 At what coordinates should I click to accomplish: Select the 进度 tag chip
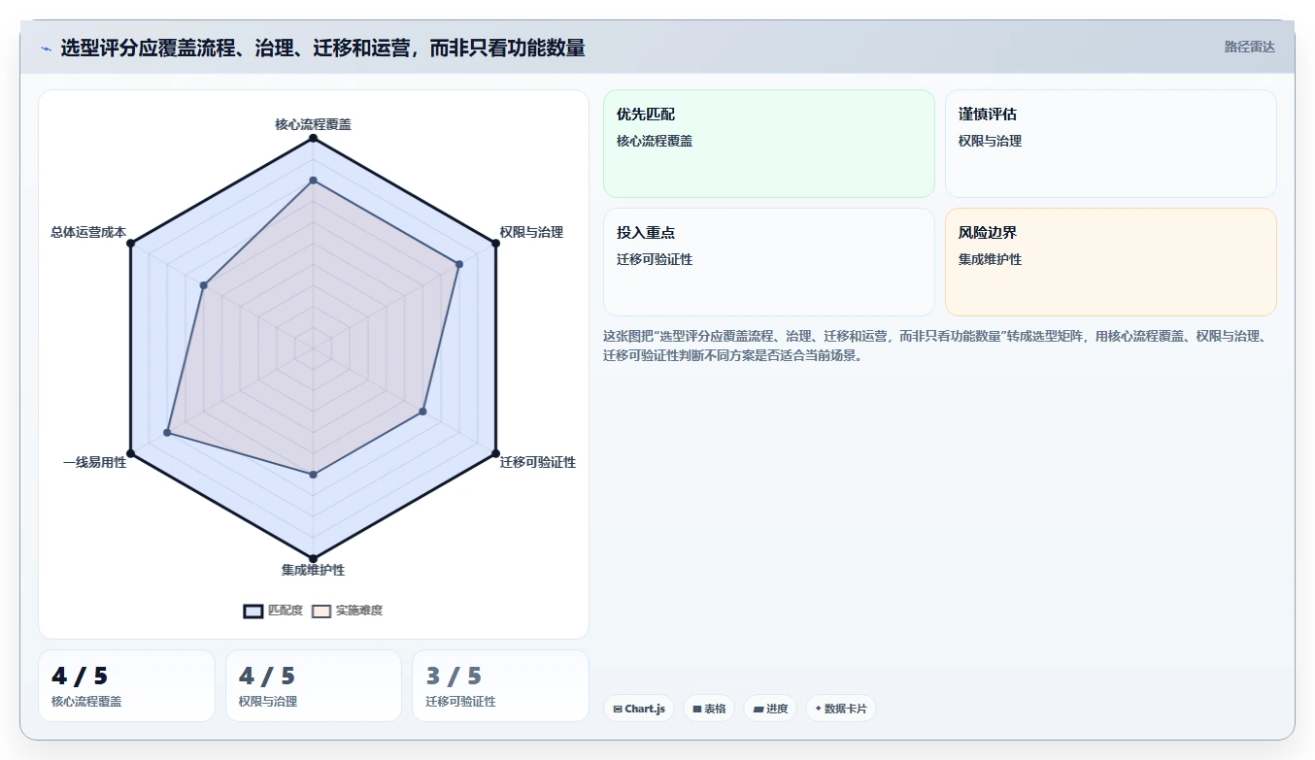click(x=770, y=709)
